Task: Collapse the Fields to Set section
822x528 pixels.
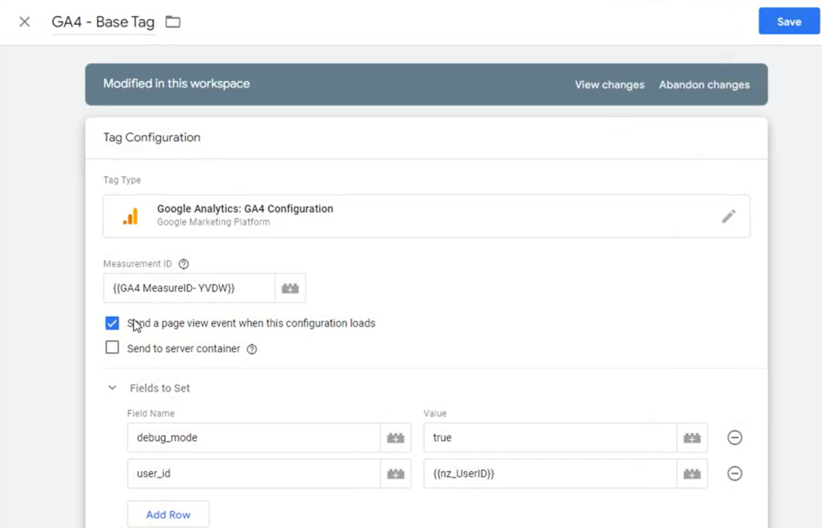Action: coord(112,388)
